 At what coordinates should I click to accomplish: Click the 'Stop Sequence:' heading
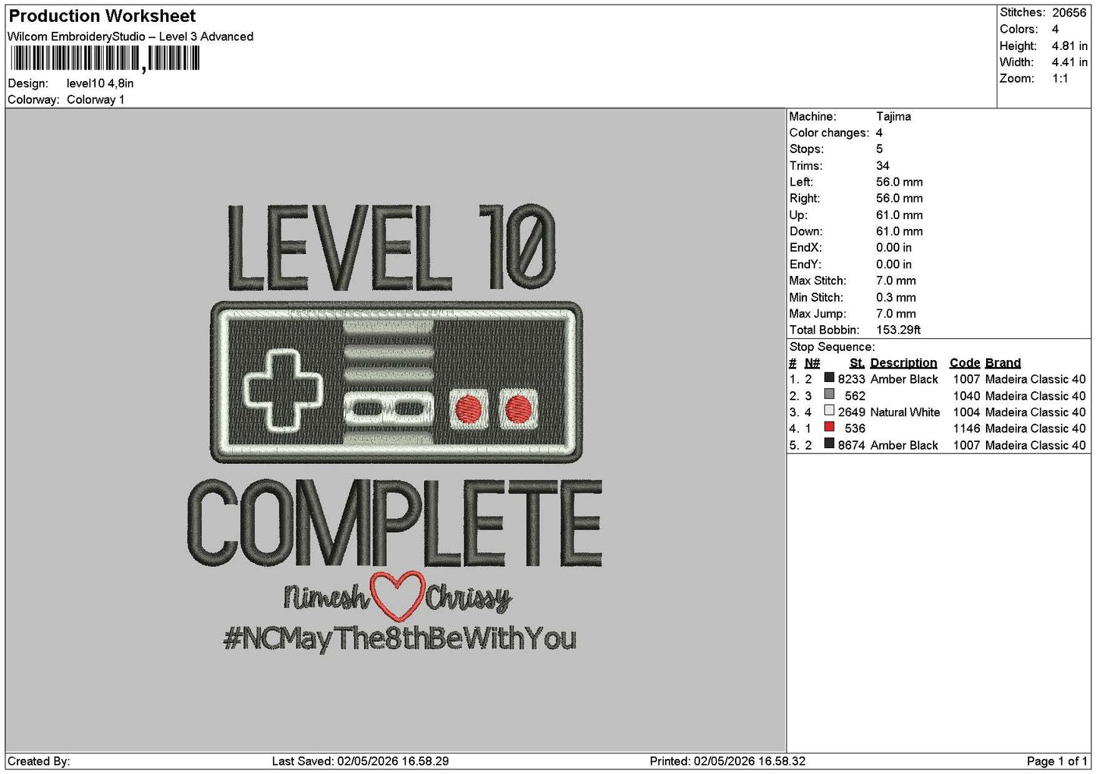(x=832, y=347)
